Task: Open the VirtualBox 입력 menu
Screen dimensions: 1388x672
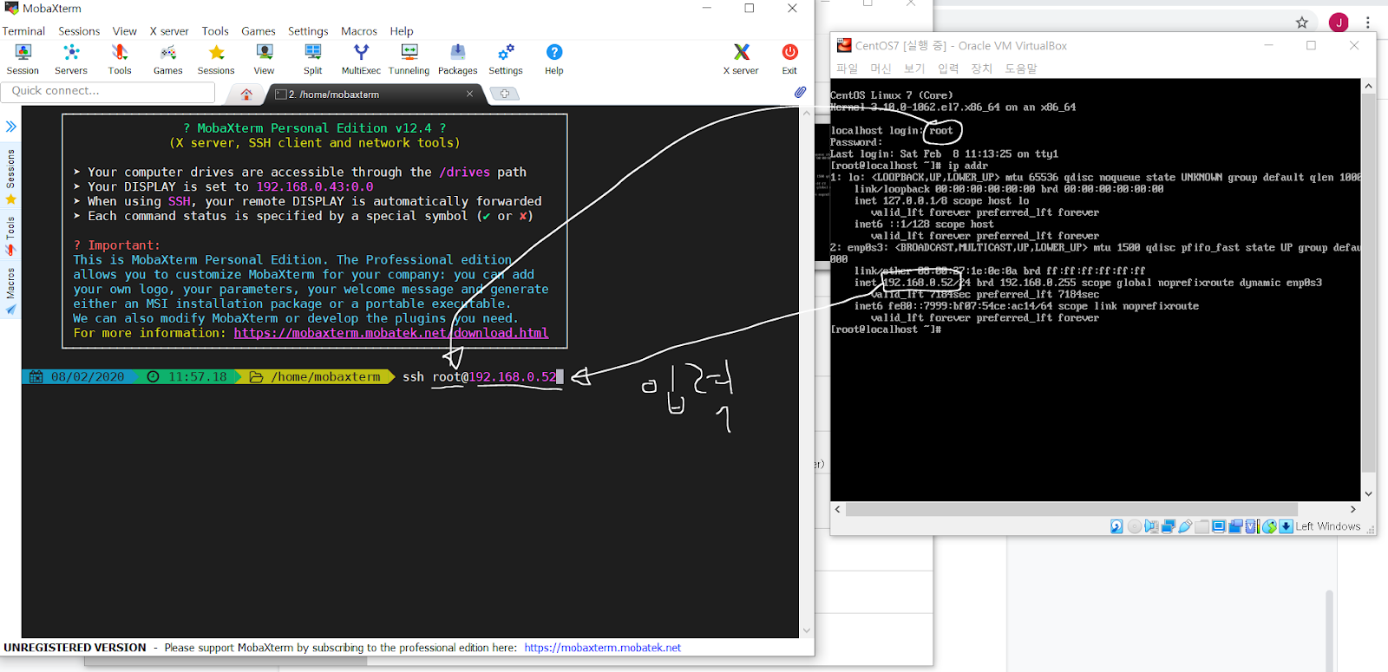Action: pos(948,69)
